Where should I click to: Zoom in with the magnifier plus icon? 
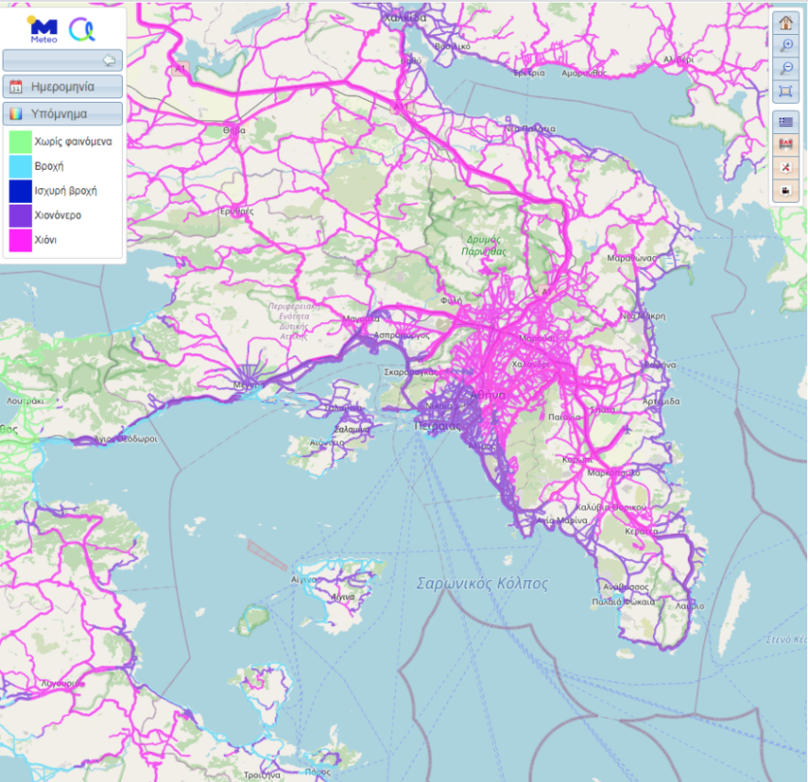[785, 46]
